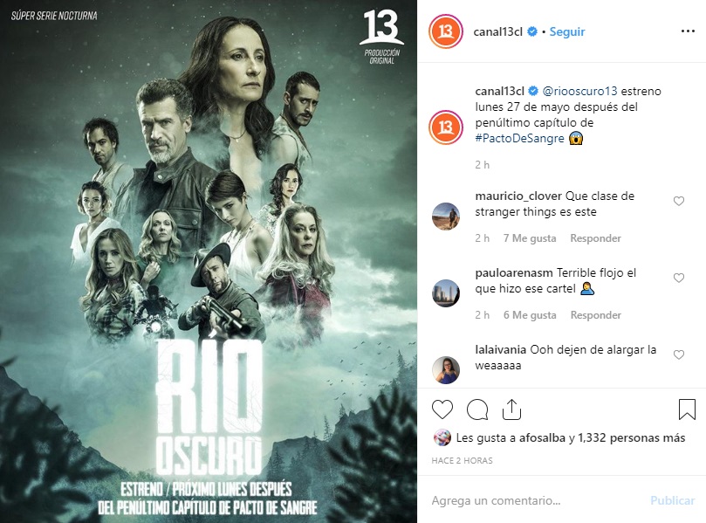This screenshot has width=706, height=523.
Task: Follow canal13cl using Seguir
Action: pos(567,31)
